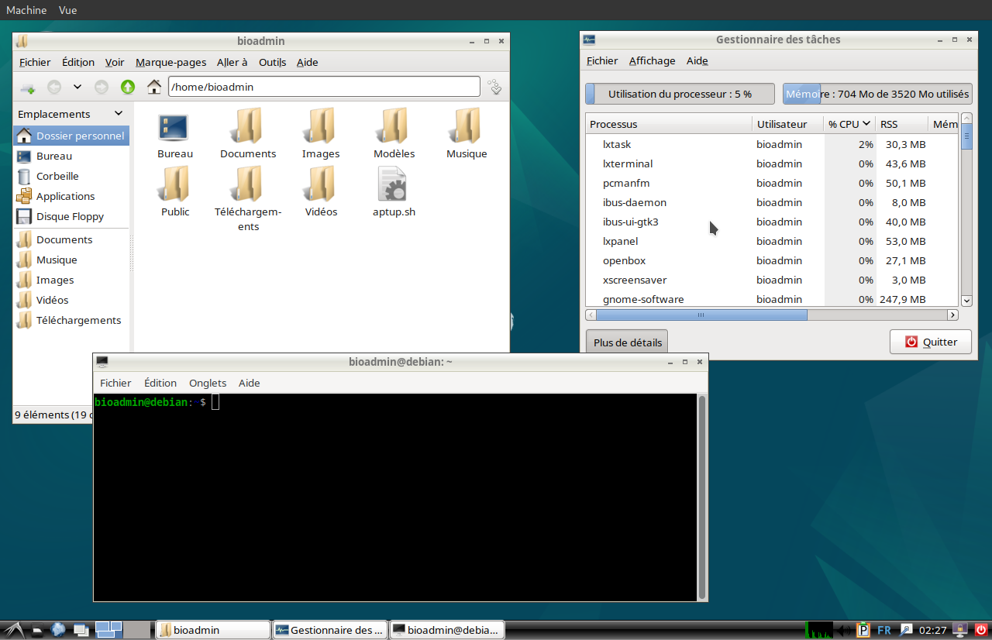Image resolution: width=992 pixels, height=640 pixels.
Task: Open the navigation history dropdown arrow
Action: click(77, 88)
